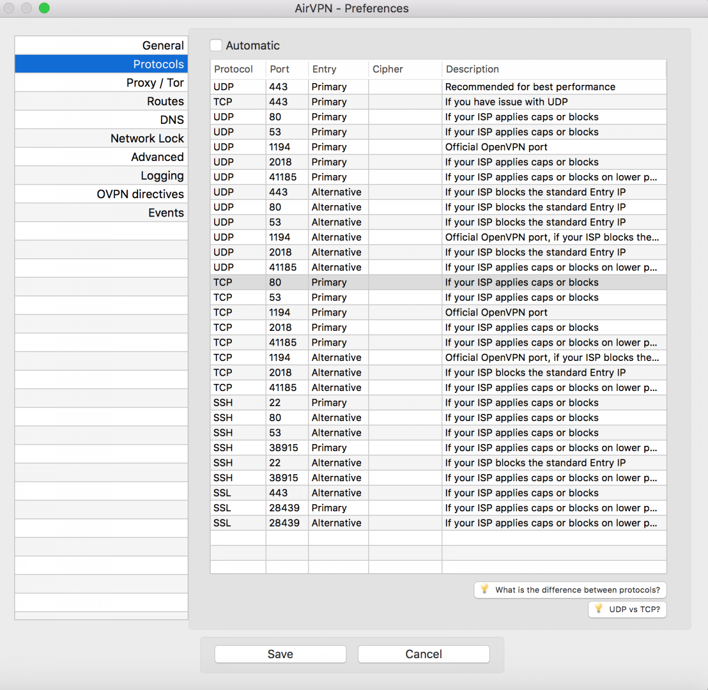Open the Logging preferences tab
The height and width of the screenshot is (690, 708).
pyautogui.click(x=101, y=175)
